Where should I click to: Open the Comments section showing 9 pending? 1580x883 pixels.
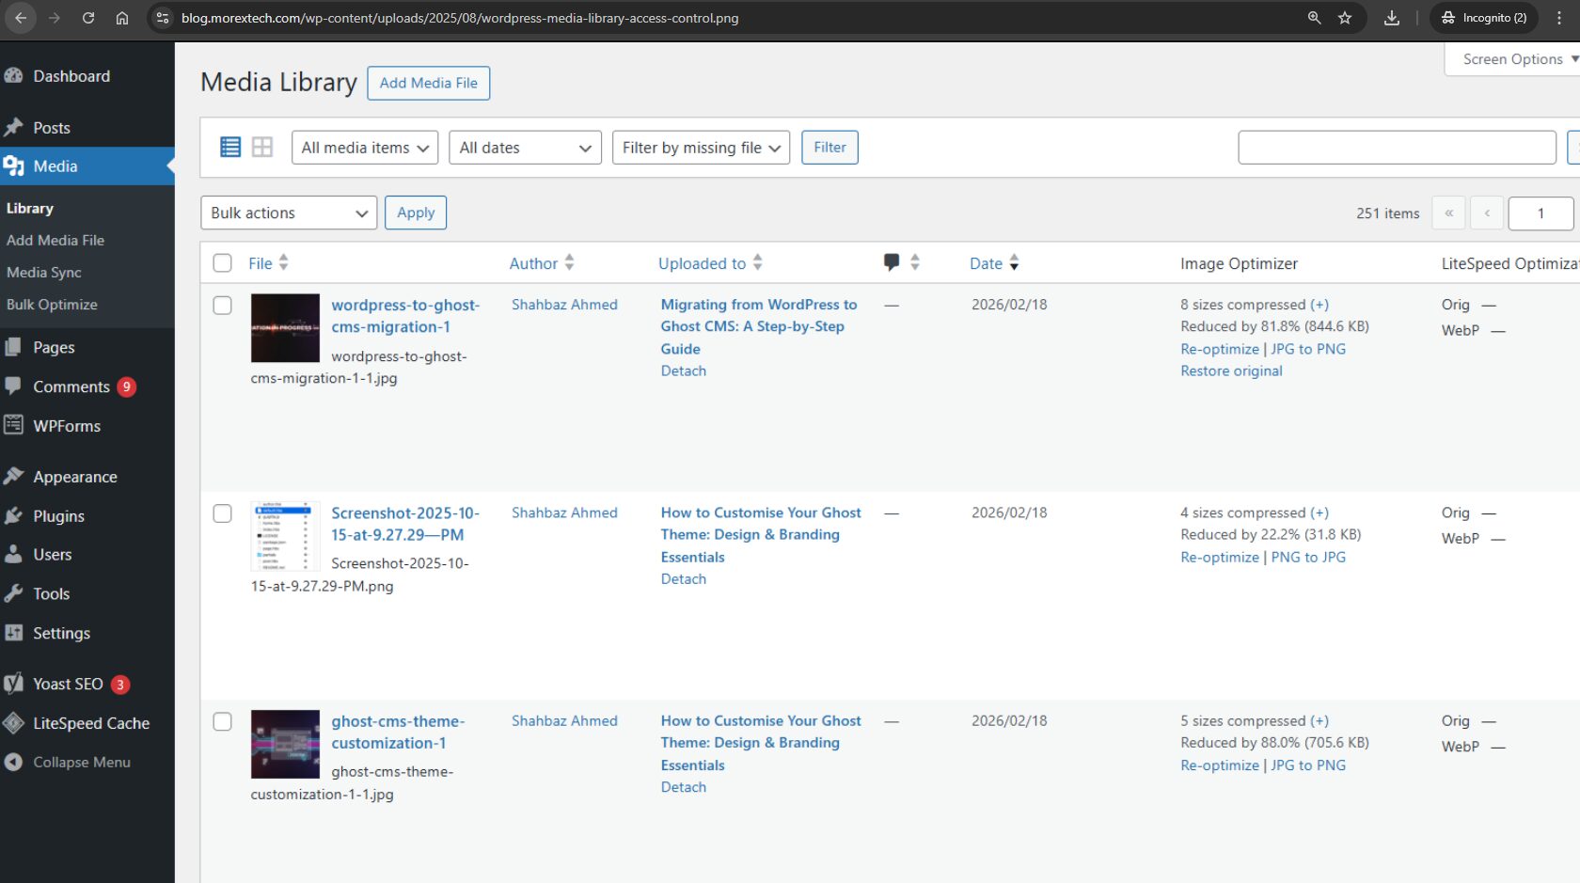point(71,386)
